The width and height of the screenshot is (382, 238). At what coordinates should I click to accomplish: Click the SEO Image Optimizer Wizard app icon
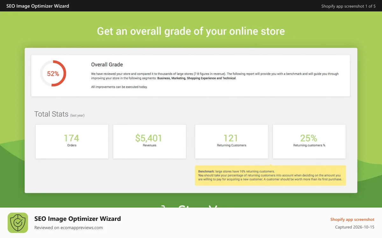tap(18, 223)
